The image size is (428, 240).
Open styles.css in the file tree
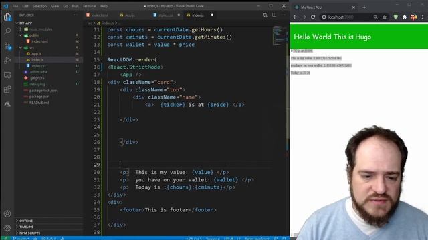[x=39, y=66]
